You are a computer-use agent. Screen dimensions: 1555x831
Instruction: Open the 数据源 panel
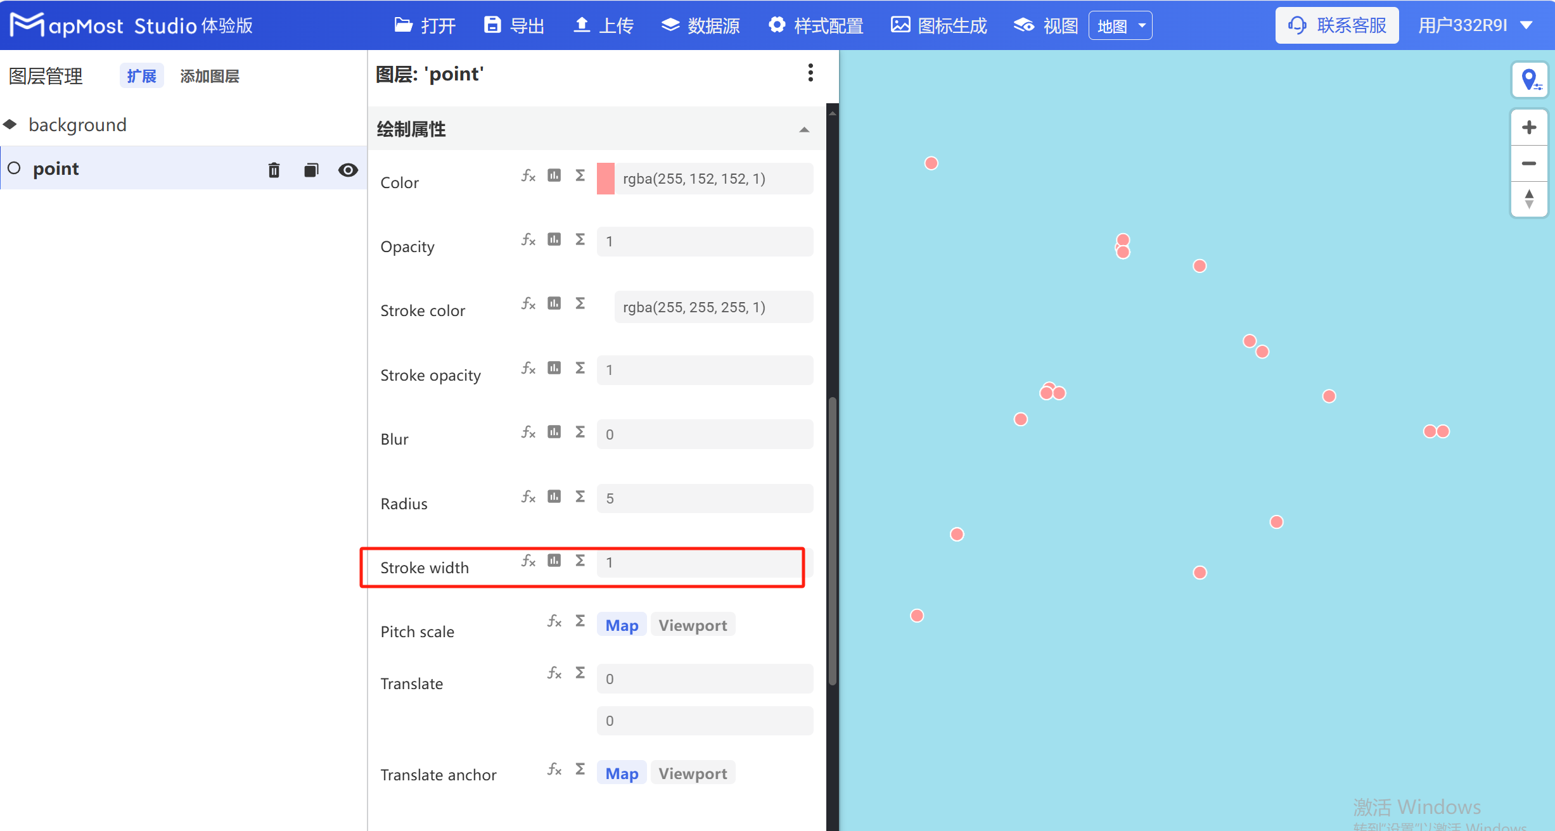click(x=700, y=25)
